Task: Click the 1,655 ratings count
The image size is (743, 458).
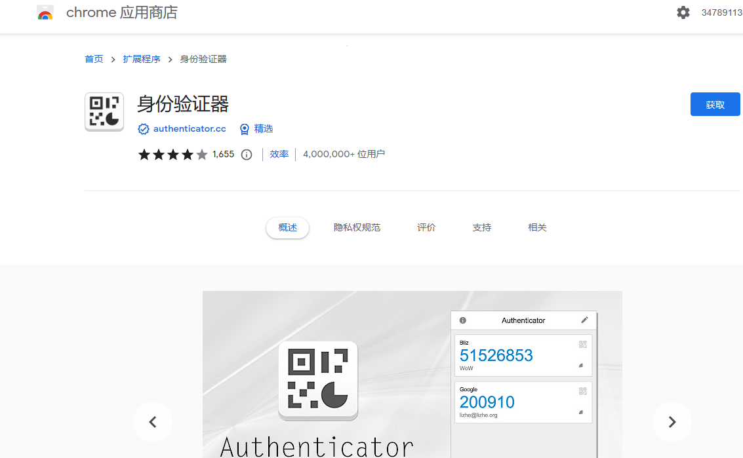Action: [223, 155]
